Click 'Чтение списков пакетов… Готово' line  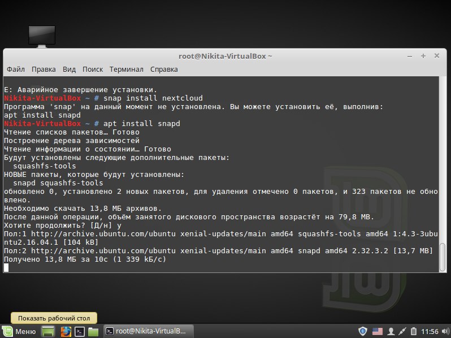pyautogui.click(x=72, y=132)
